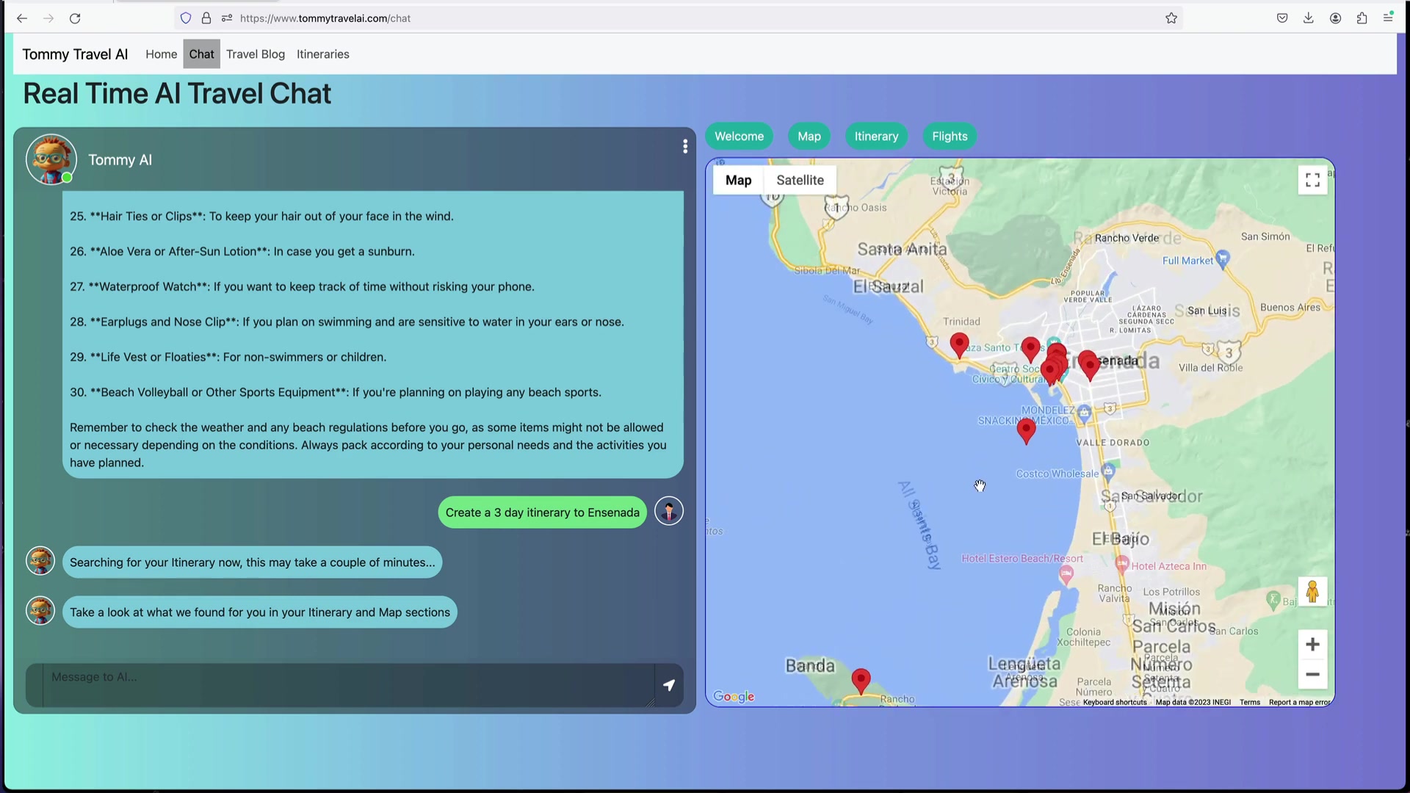Click the Message to AI input field
The width and height of the screenshot is (1410, 793).
(x=348, y=685)
